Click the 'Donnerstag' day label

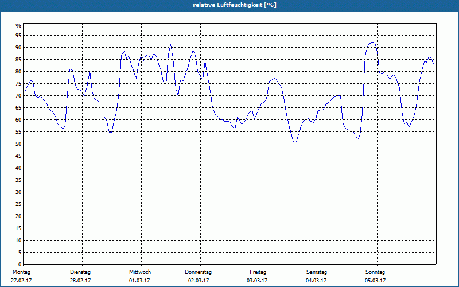click(198, 272)
